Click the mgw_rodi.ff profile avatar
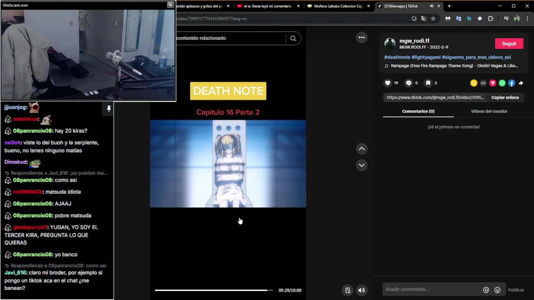This screenshot has height=300, width=534. pyautogui.click(x=390, y=44)
